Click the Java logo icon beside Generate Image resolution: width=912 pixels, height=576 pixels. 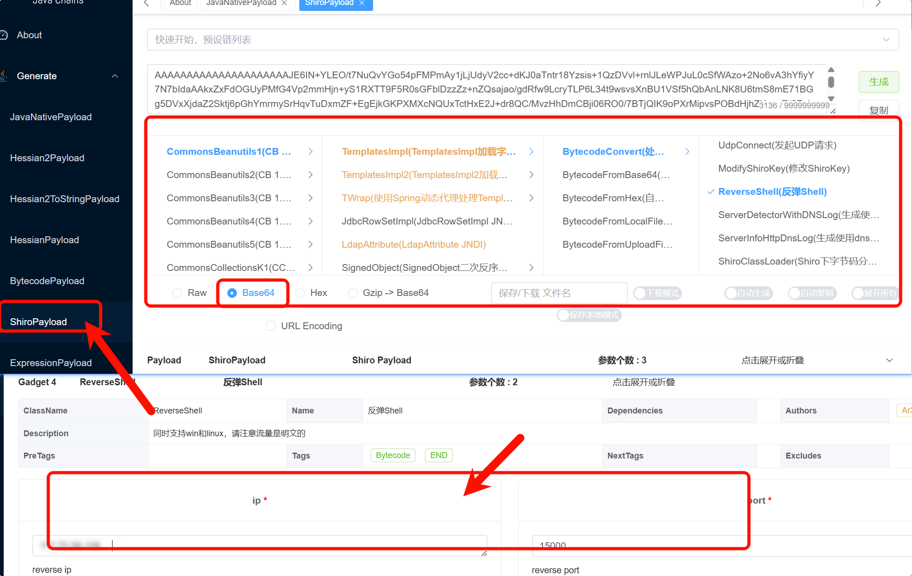(x=4, y=76)
